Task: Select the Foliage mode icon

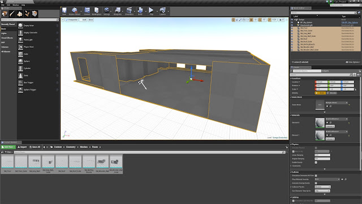Action: (27, 14)
